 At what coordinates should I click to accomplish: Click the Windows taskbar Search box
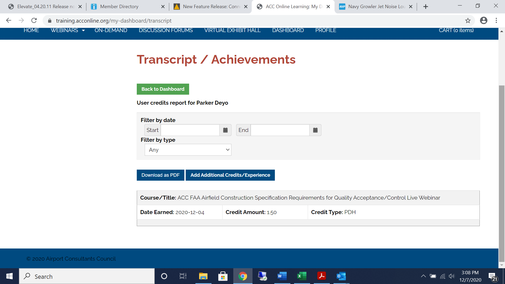(87, 276)
